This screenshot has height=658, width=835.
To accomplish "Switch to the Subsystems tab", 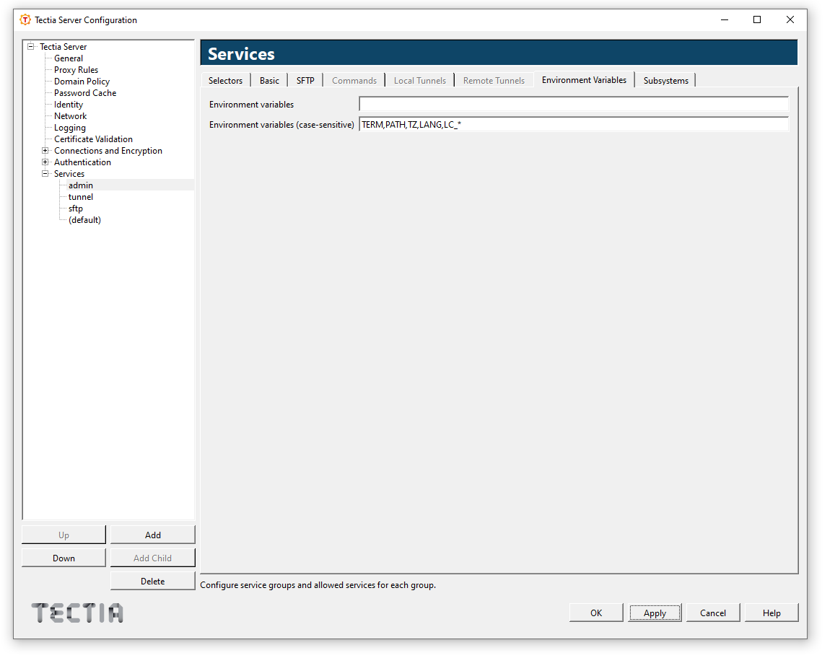I will pyautogui.click(x=665, y=80).
